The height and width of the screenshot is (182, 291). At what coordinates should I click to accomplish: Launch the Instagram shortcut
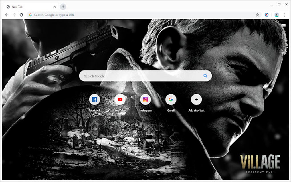(x=145, y=100)
